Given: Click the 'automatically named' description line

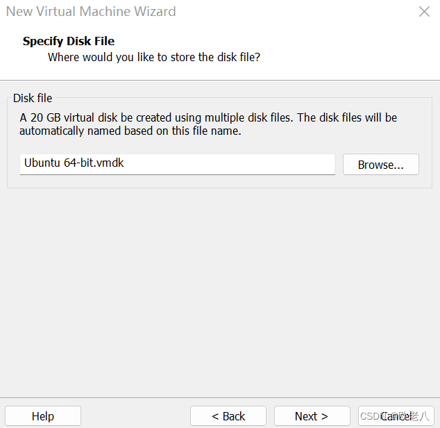Looking at the screenshot, I should [x=130, y=131].
